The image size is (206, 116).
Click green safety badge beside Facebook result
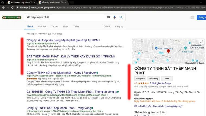[97, 73]
